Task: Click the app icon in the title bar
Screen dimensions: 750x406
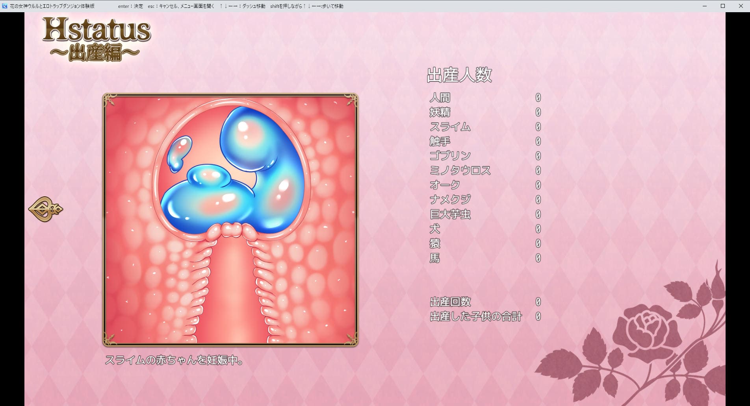Action: (x=5, y=6)
